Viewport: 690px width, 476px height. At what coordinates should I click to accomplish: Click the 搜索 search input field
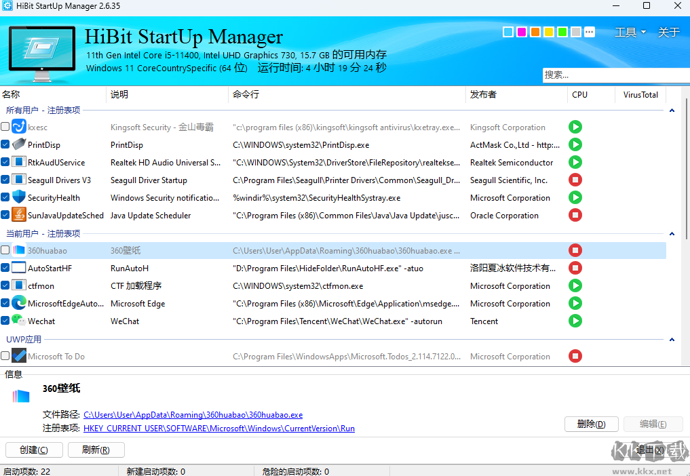pos(616,75)
